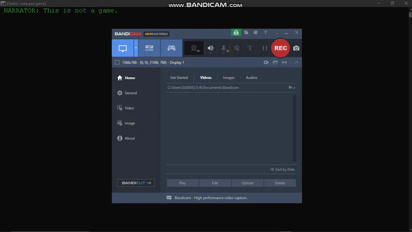Open the About section
This screenshot has height=232, width=412.
coord(126,138)
